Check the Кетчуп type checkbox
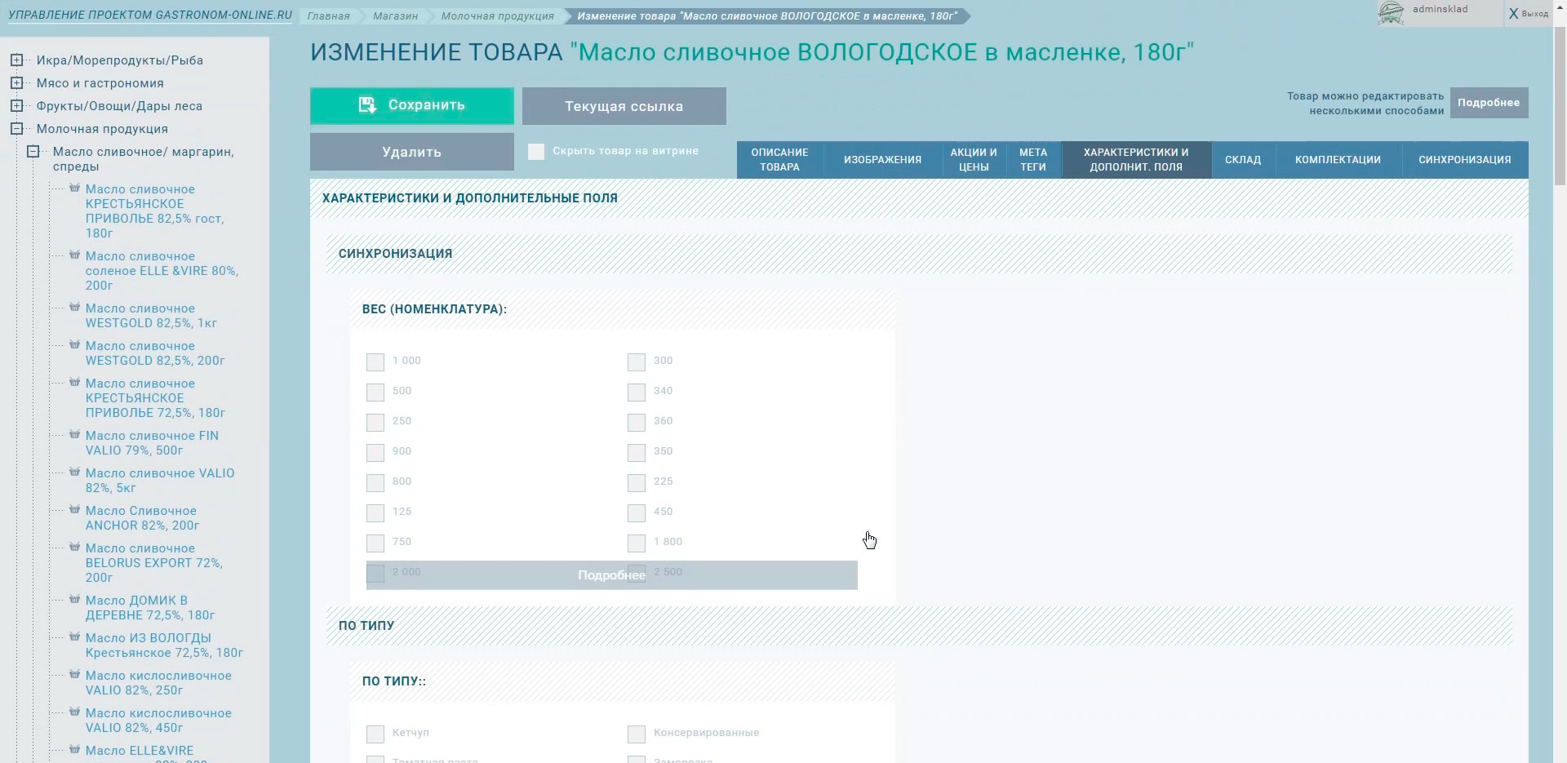 (375, 734)
